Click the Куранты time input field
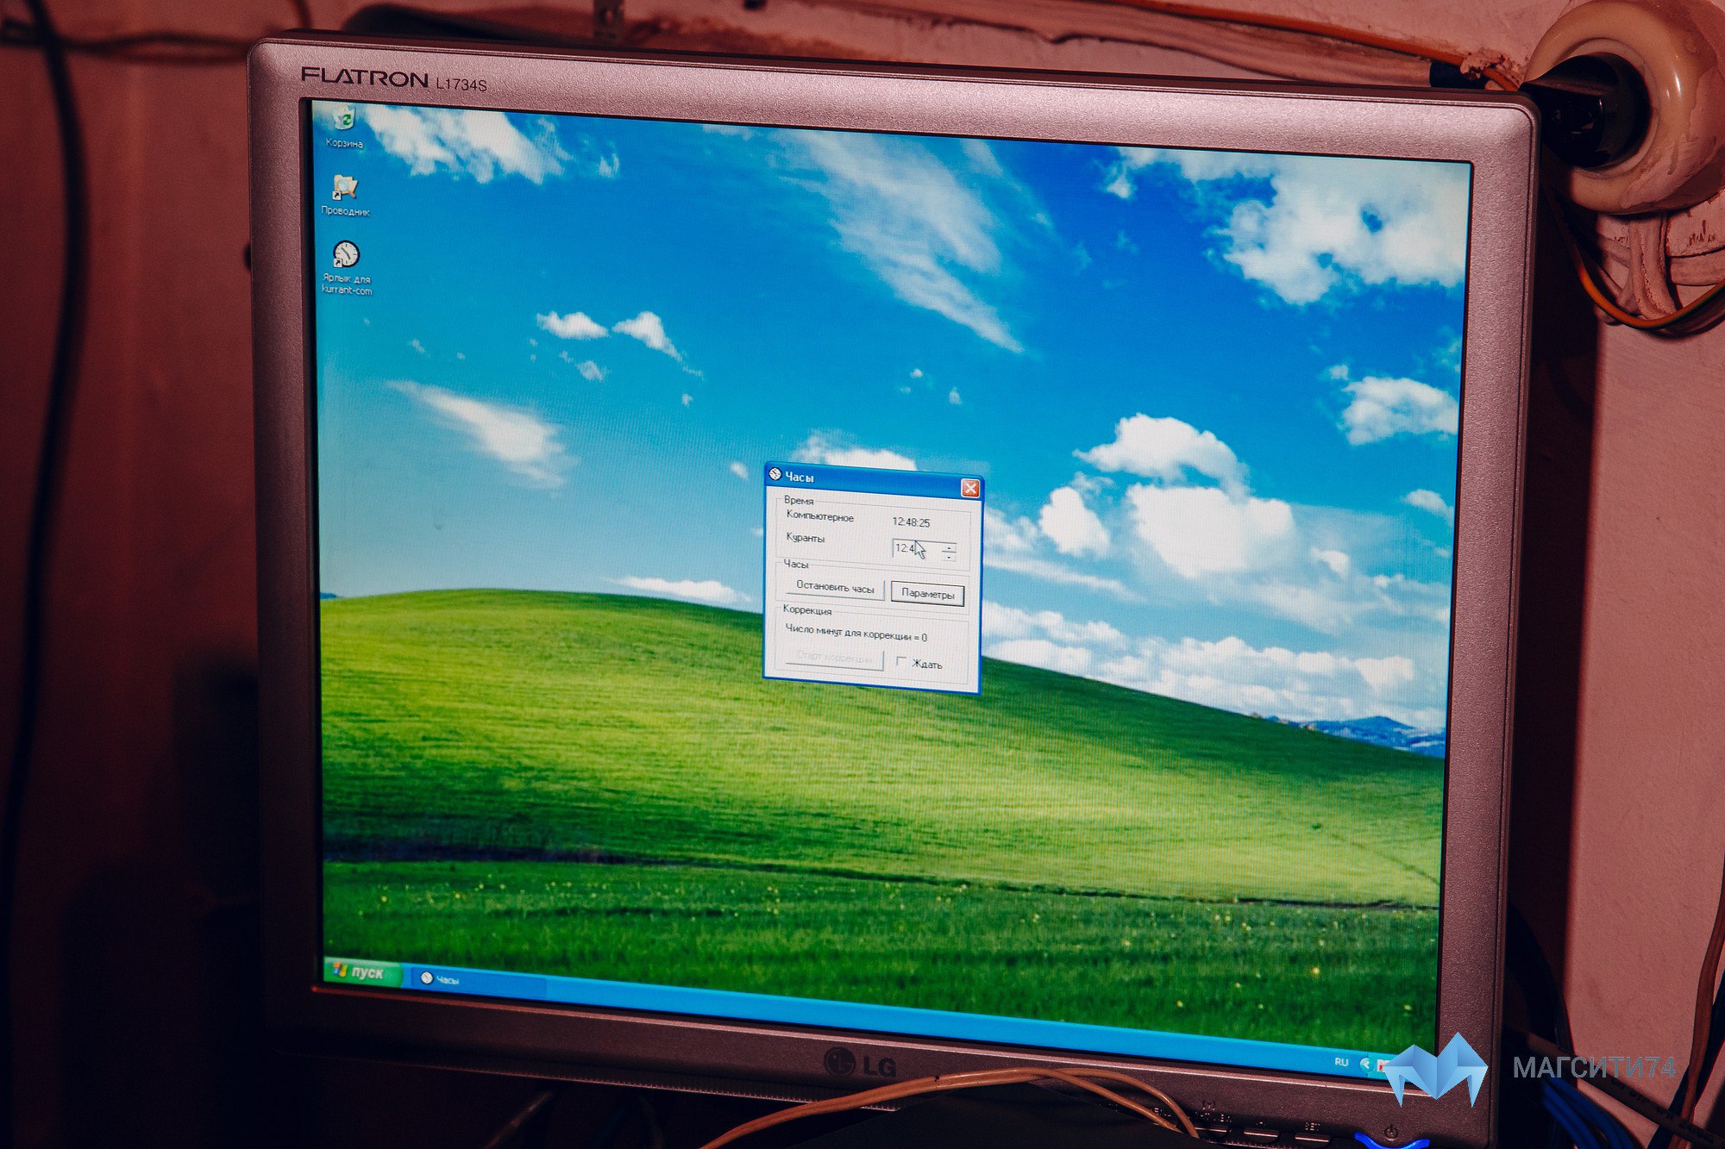This screenshot has width=1725, height=1149. click(915, 549)
